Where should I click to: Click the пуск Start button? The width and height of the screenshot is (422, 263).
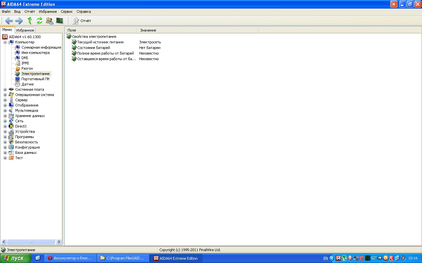(x=15, y=258)
